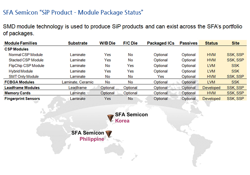Select the Memory Cards row label
Image resolution: width=250 pixels, height=175 pixels.
point(18,93)
